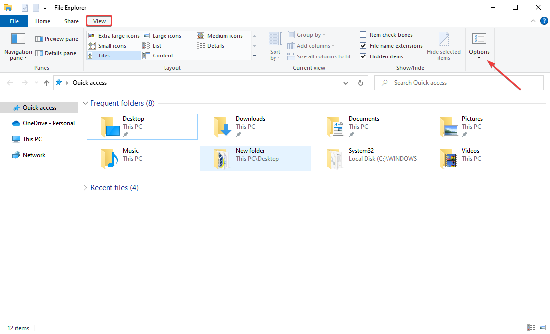Viewport: 550px width, 334px height.
Task: Switch to details view in status bar
Action: 531,328
